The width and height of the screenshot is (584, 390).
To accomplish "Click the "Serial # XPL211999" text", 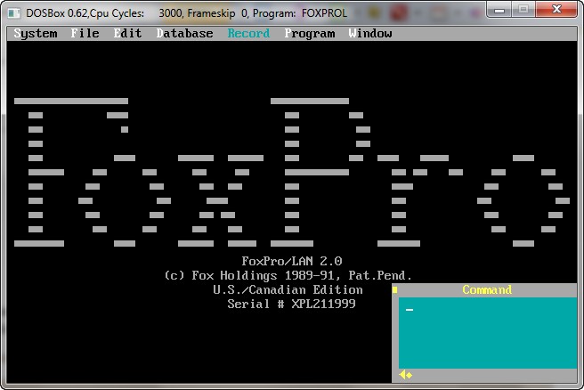I will pyautogui.click(x=292, y=304).
